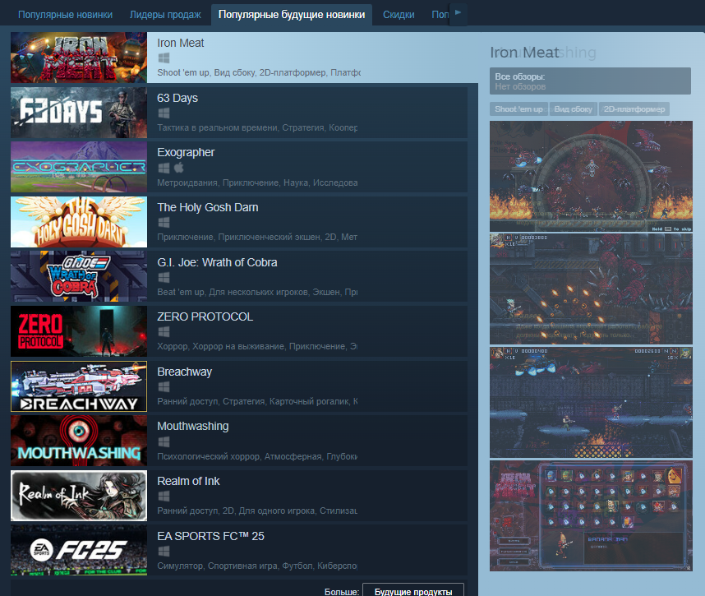Click ZERO PROTOCOL tags 'Хоррор на выживание'
Image resolution: width=705 pixels, height=596 pixels.
(x=238, y=346)
